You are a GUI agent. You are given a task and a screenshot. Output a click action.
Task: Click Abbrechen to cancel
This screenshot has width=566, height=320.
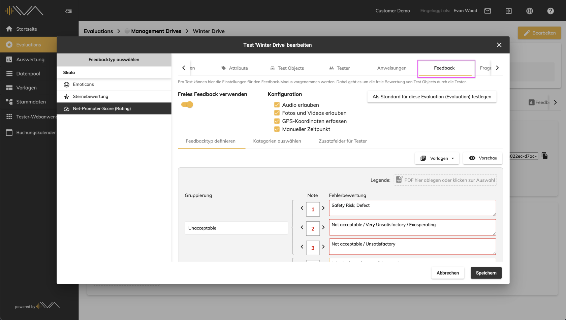pyautogui.click(x=448, y=273)
